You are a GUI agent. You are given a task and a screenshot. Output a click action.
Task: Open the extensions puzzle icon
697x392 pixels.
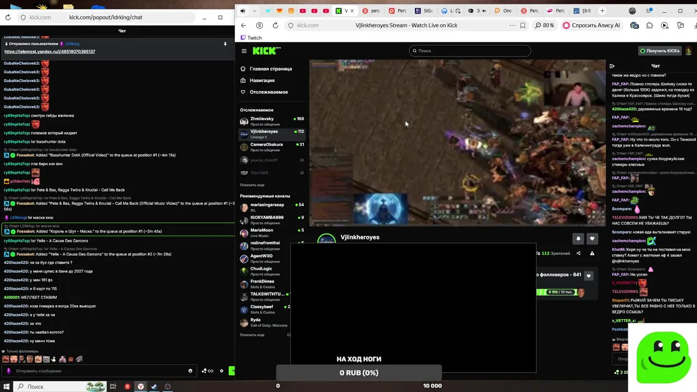tap(650, 25)
